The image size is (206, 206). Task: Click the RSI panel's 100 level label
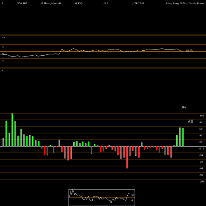click(x=3, y=37)
